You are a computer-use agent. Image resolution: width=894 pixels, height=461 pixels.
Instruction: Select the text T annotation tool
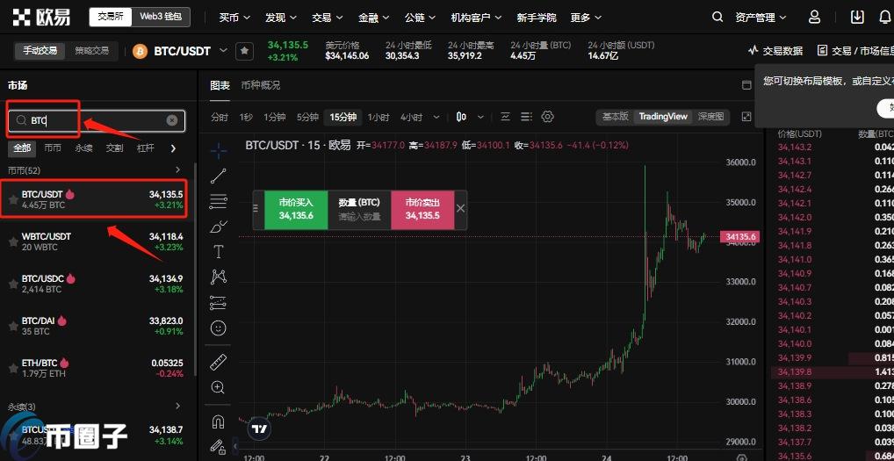coord(219,252)
